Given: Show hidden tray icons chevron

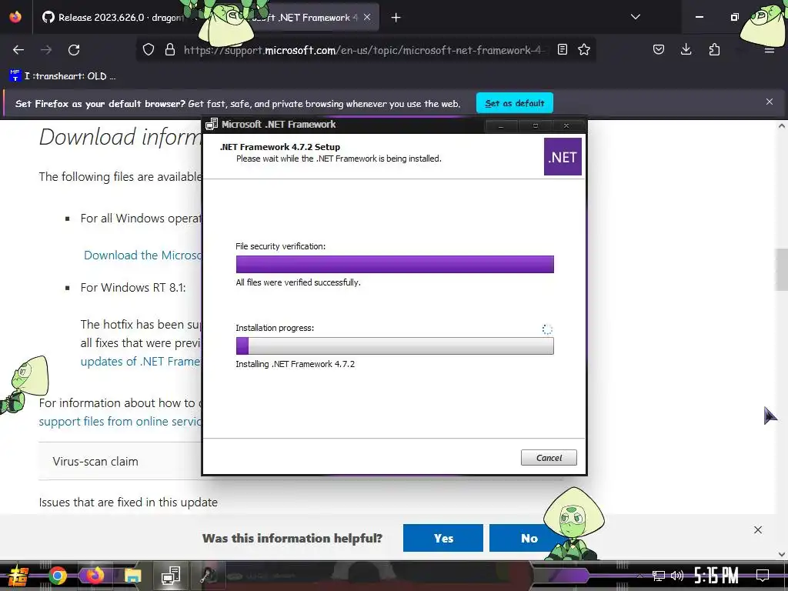Looking at the screenshot, I should point(639,576).
